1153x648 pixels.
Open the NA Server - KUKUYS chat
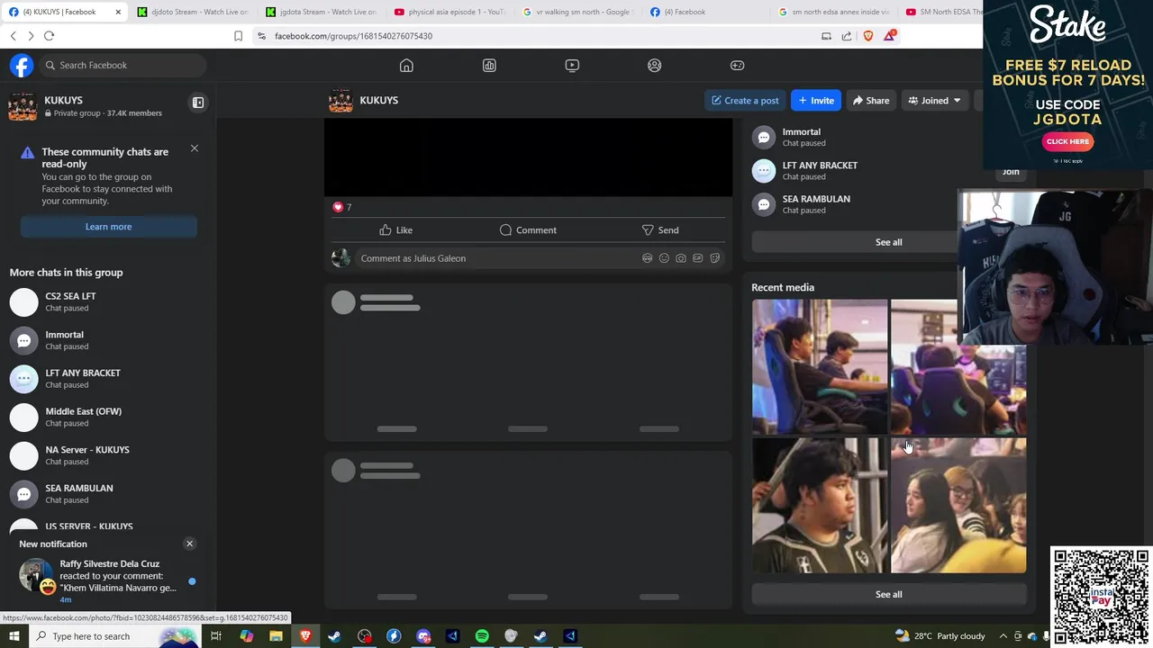[x=108, y=455]
